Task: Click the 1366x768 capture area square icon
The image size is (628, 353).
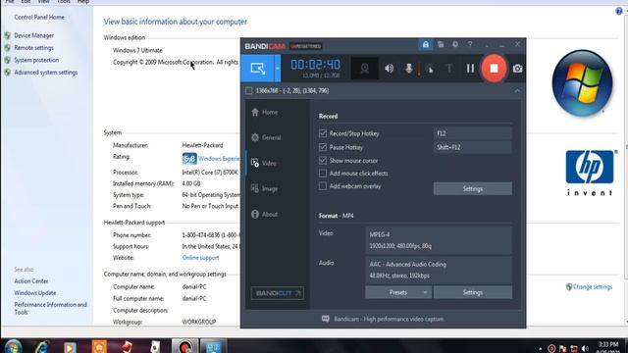Action: [248, 91]
